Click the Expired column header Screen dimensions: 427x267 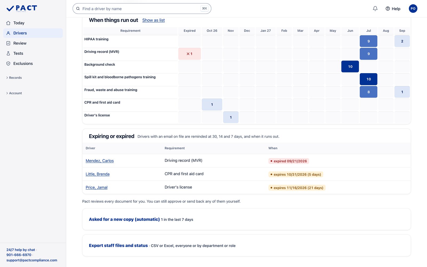[189, 31]
